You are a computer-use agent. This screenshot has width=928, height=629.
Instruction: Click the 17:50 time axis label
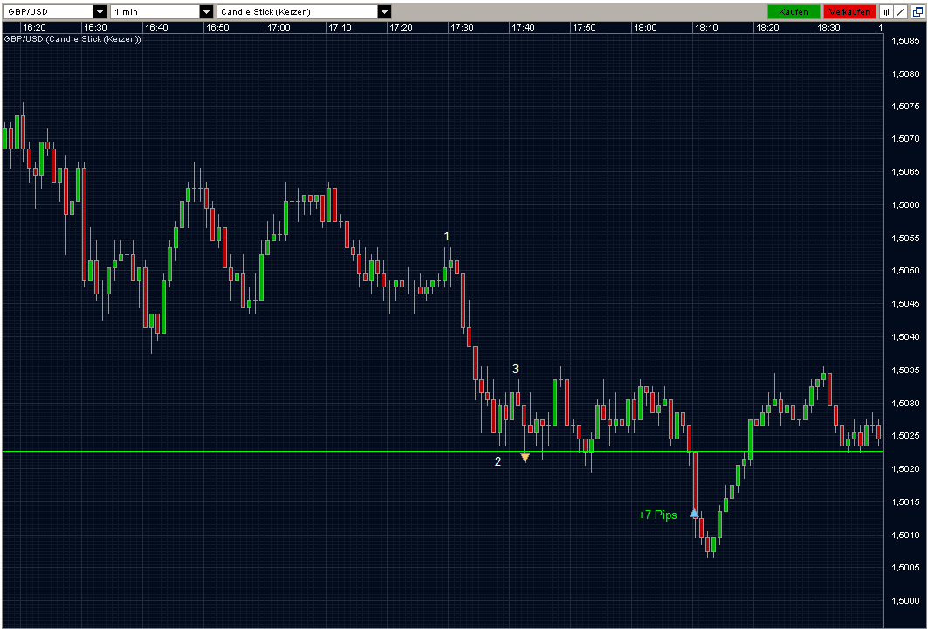(584, 28)
